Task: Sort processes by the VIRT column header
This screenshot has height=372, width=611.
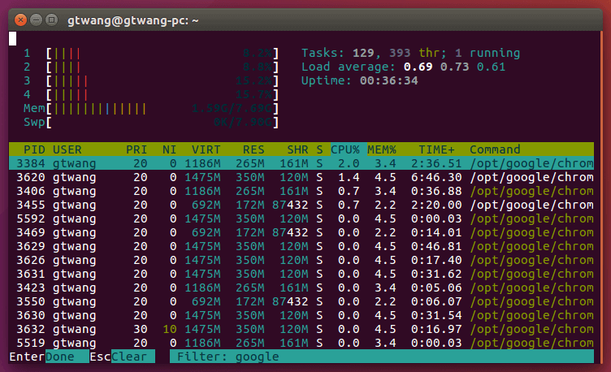Action: pos(205,149)
